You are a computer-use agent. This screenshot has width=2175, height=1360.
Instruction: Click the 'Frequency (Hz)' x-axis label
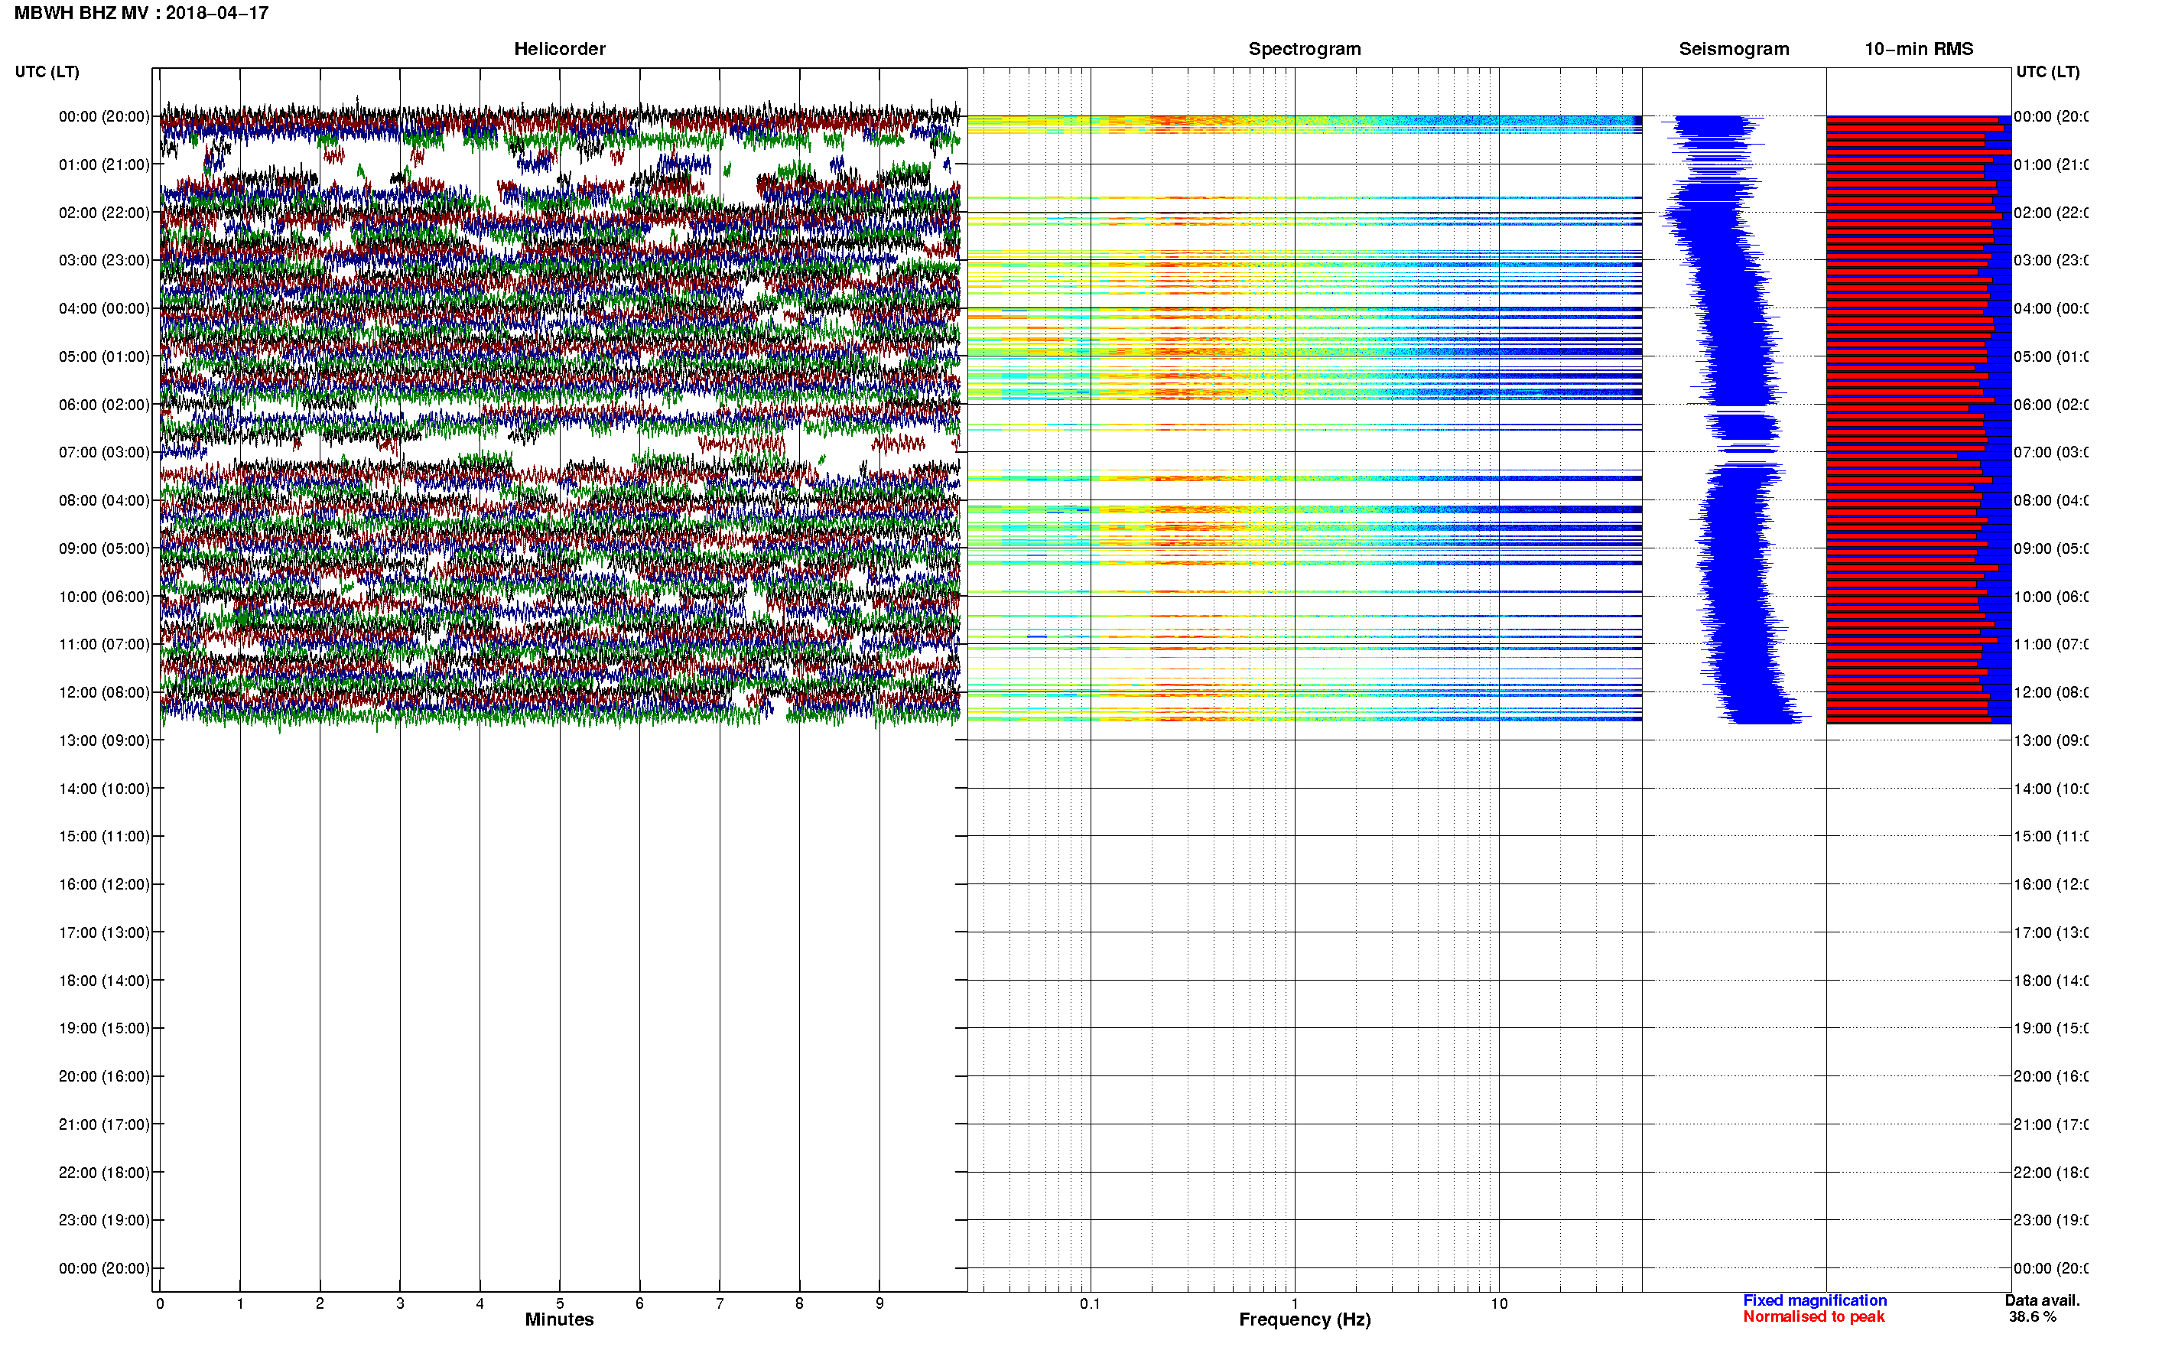click(x=1305, y=1320)
